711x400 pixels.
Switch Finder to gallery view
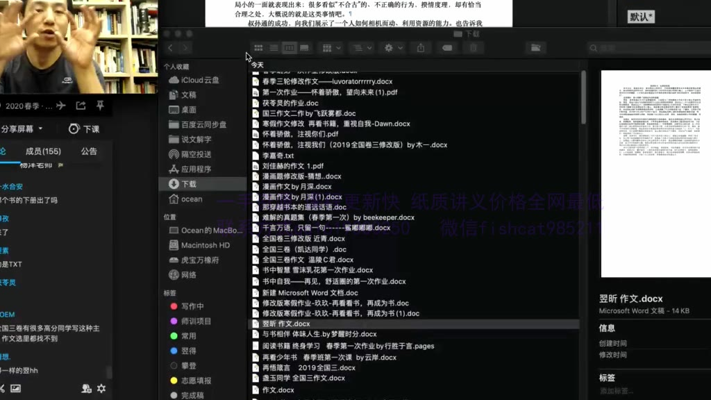tap(305, 48)
